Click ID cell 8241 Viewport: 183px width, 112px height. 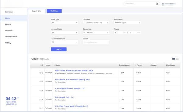click(41, 73)
